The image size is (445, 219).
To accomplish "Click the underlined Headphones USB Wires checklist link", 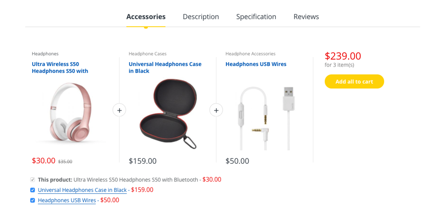I will 67,200.
